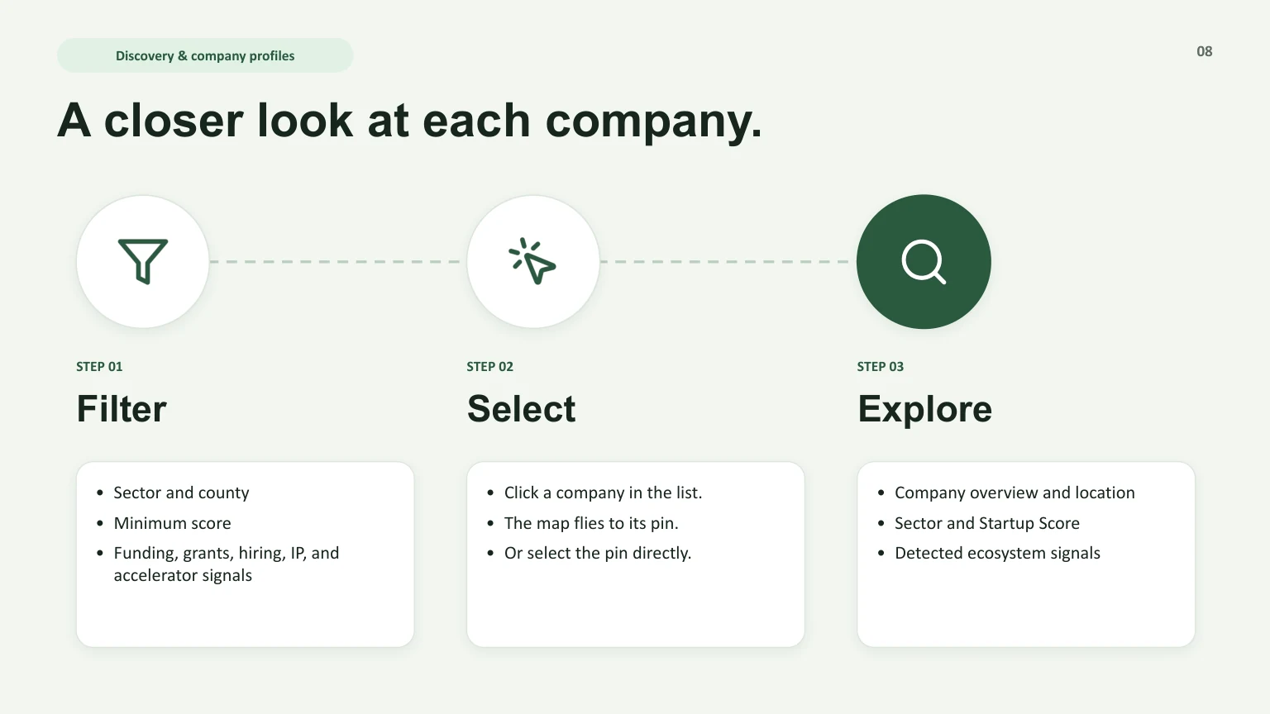Click the page number 08
The image size is (1270, 714).
(x=1205, y=51)
